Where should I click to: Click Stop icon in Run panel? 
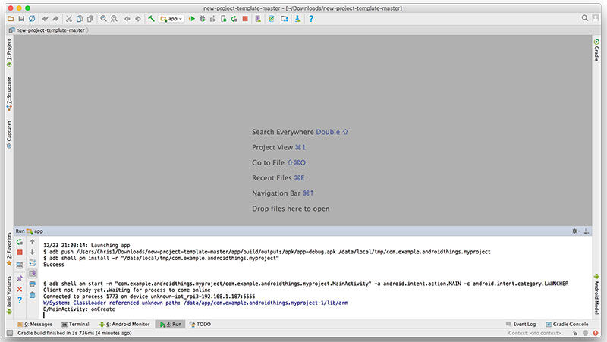(x=20, y=253)
